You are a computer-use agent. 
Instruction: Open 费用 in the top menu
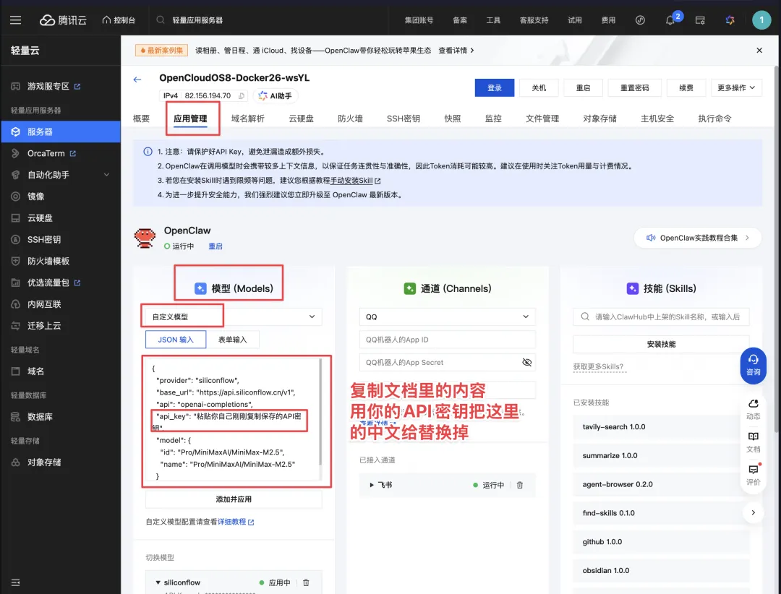pyautogui.click(x=608, y=20)
